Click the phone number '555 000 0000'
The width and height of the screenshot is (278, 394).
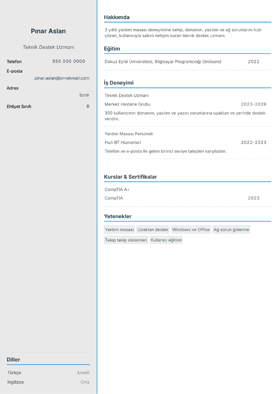click(69, 61)
